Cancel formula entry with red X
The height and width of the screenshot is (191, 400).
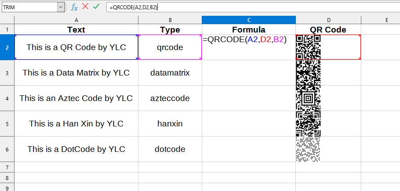pyautogui.click(x=86, y=7)
